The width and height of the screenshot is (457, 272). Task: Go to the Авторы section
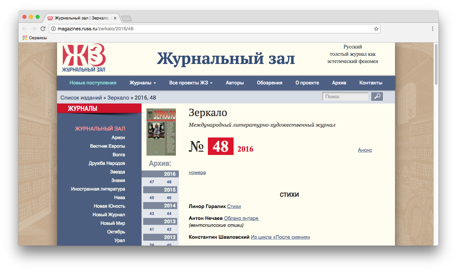click(235, 83)
